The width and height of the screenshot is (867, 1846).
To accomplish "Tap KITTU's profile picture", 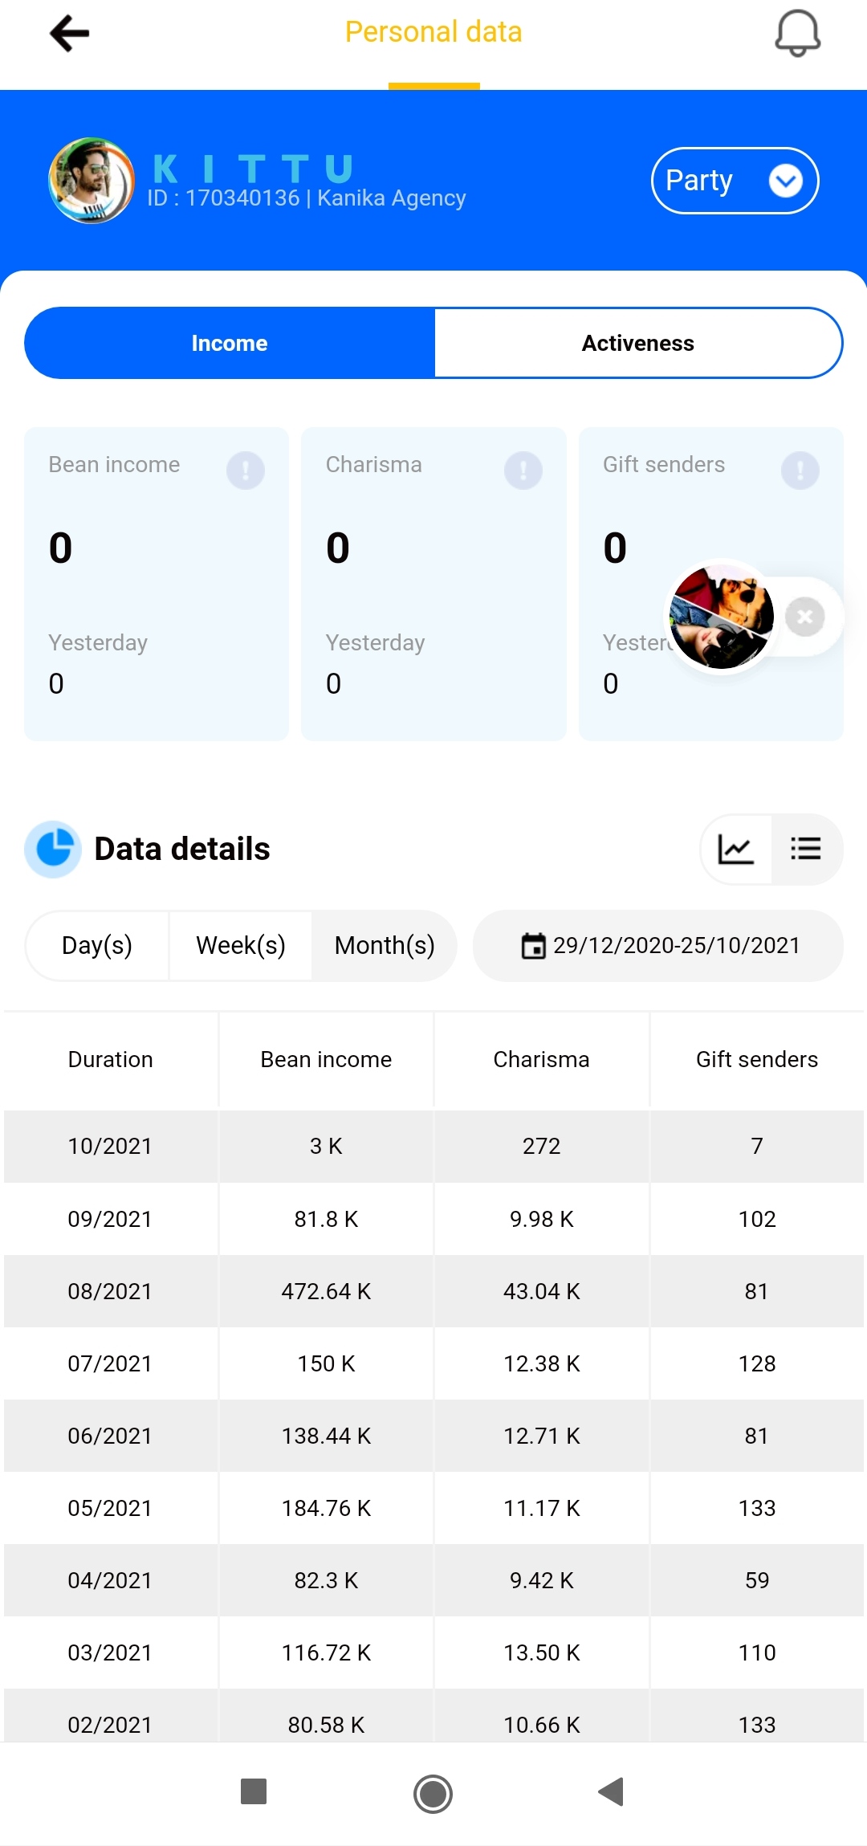I will point(92,181).
